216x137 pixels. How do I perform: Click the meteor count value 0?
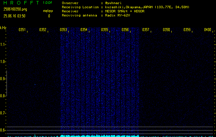pyautogui.click(x=49, y=16)
